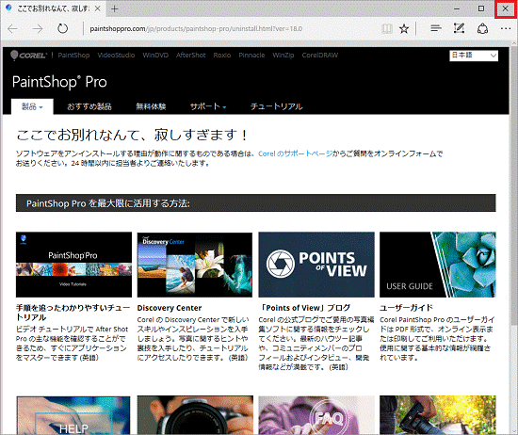Open the Points of View thumbnail

(x=316, y=265)
